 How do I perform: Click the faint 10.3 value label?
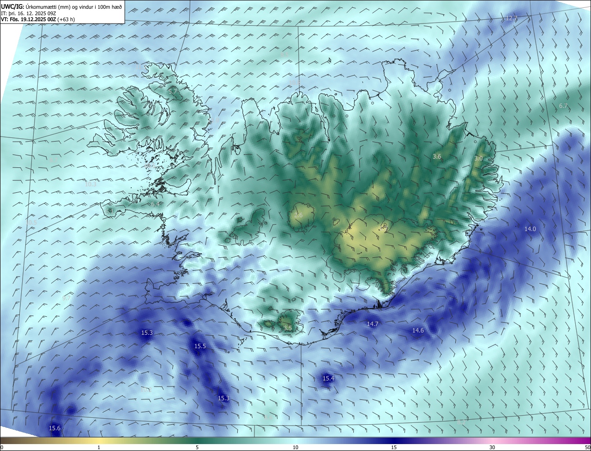tap(90, 184)
